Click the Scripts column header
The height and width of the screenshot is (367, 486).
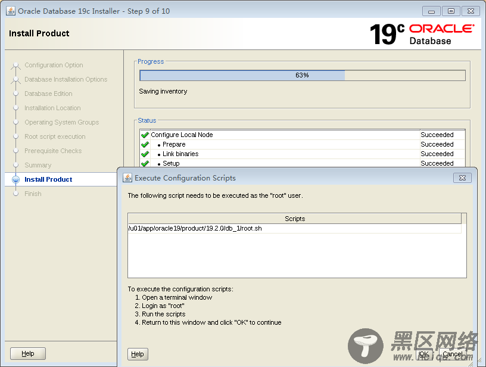click(x=295, y=219)
